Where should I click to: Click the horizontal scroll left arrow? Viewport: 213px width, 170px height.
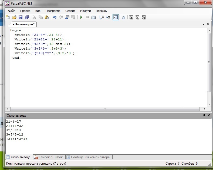8,109
